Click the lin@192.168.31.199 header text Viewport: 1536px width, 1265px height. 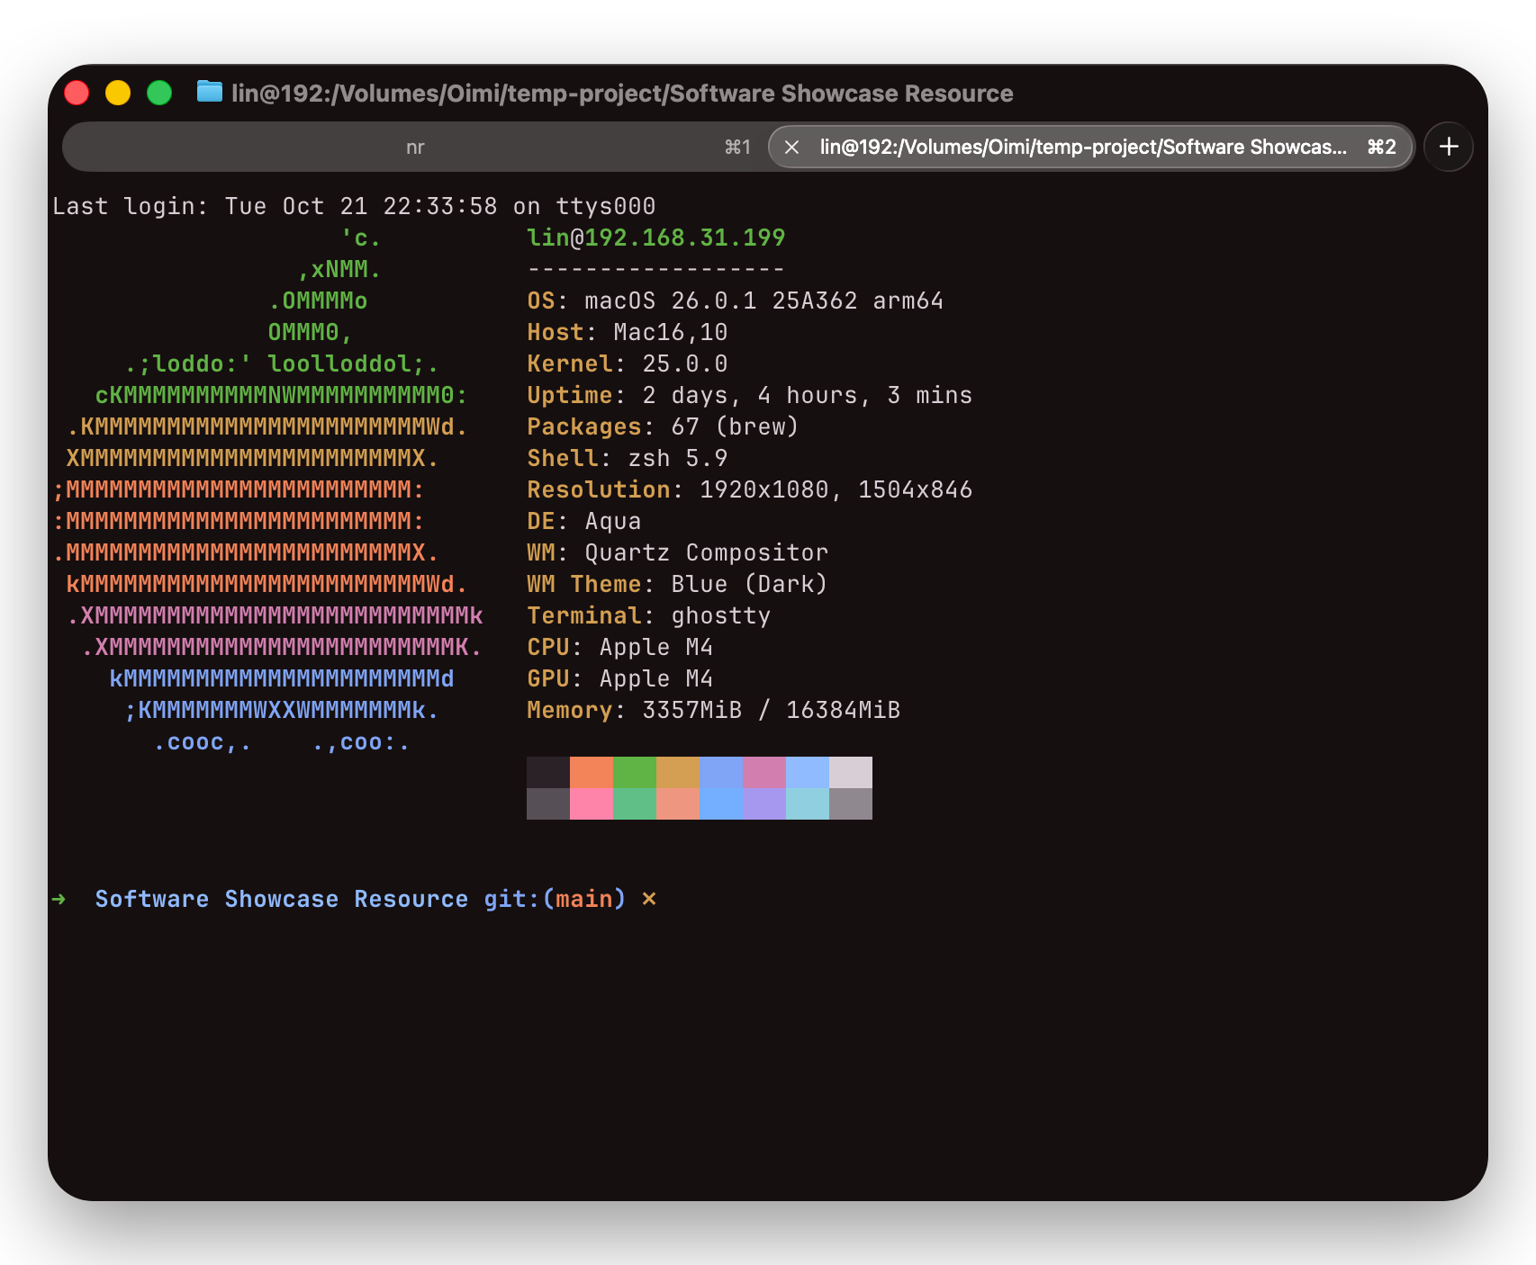point(655,238)
